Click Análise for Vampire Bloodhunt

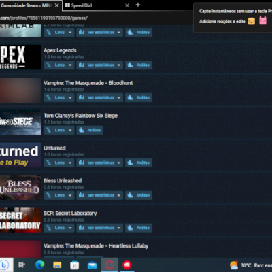click(x=139, y=97)
